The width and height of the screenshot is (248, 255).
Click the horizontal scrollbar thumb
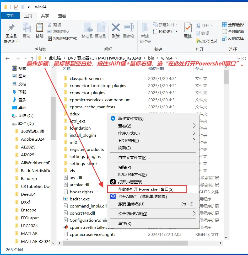point(125,243)
